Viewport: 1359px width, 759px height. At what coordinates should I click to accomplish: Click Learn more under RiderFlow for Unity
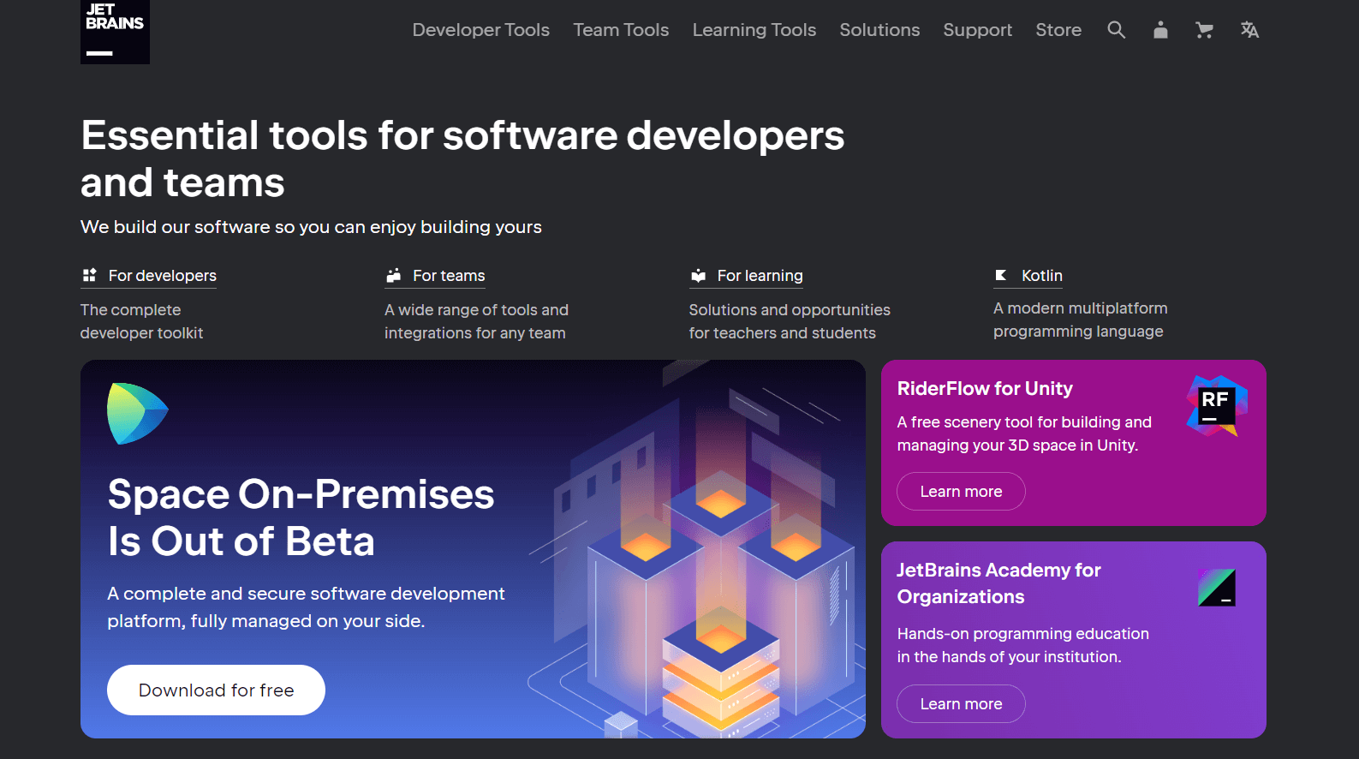pos(961,492)
